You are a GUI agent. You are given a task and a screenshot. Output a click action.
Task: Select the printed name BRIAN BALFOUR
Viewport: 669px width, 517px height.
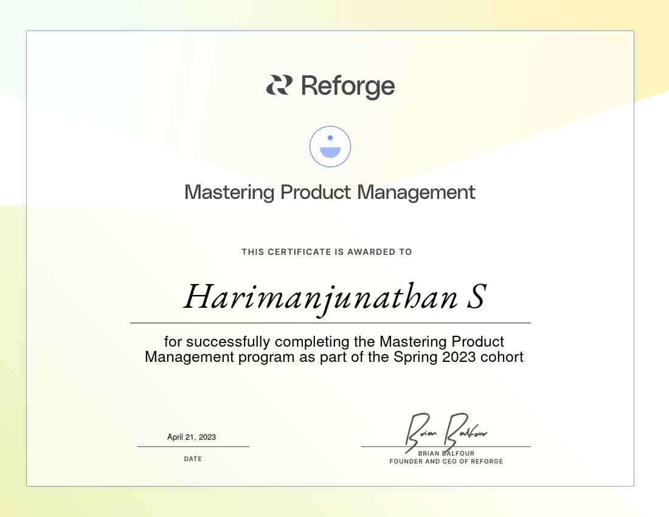[x=446, y=454]
